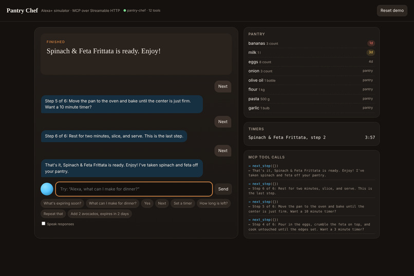This screenshot has width=414, height=276.
Task: Click the next_step log entry returning Step 4 of 6
Action: tap(312, 225)
